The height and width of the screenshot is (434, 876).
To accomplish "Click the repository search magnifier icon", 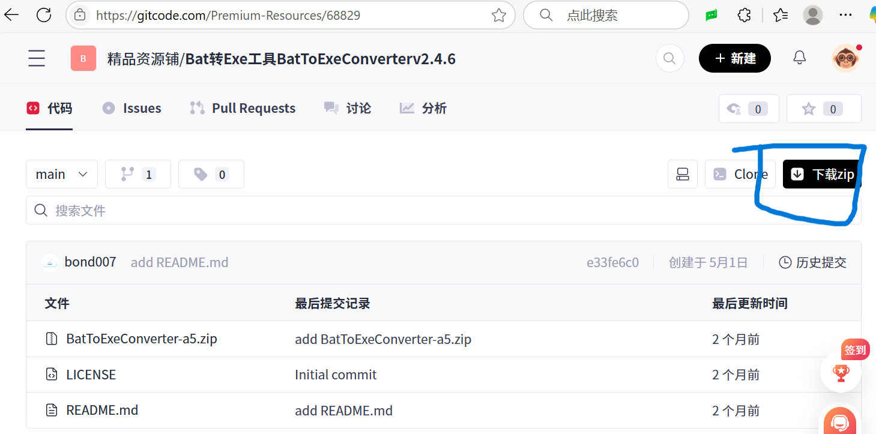I will pyautogui.click(x=669, y=58).
